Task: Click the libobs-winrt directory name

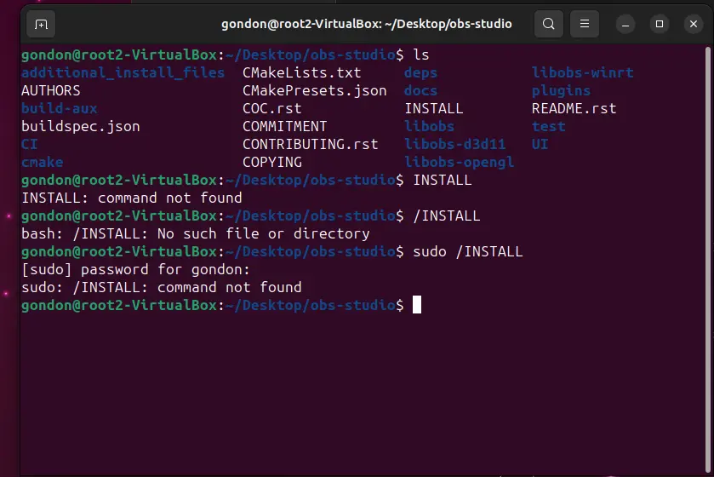Action: point(582,73)
